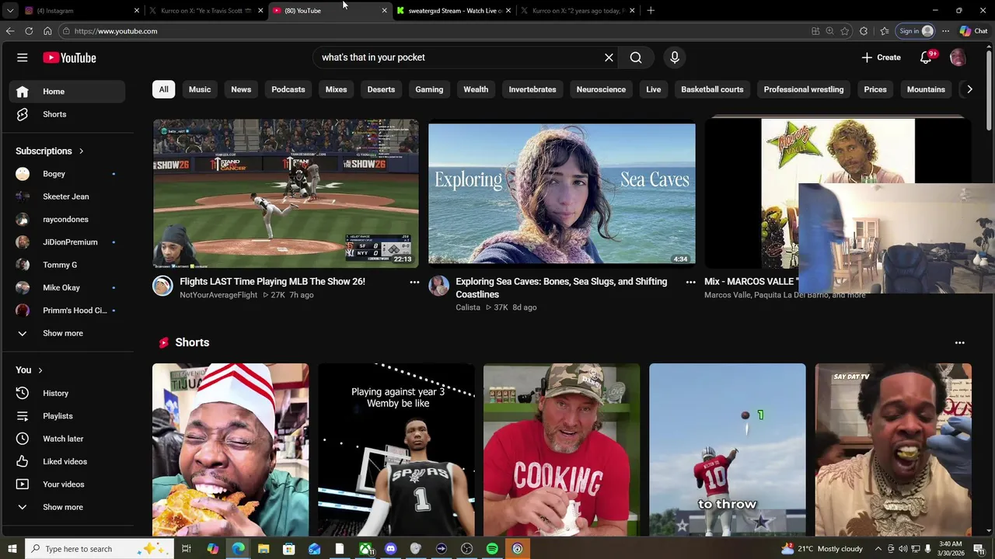Screen dimensions: 995x559
Task: Select the All filter chip
Action: [163, 89]
